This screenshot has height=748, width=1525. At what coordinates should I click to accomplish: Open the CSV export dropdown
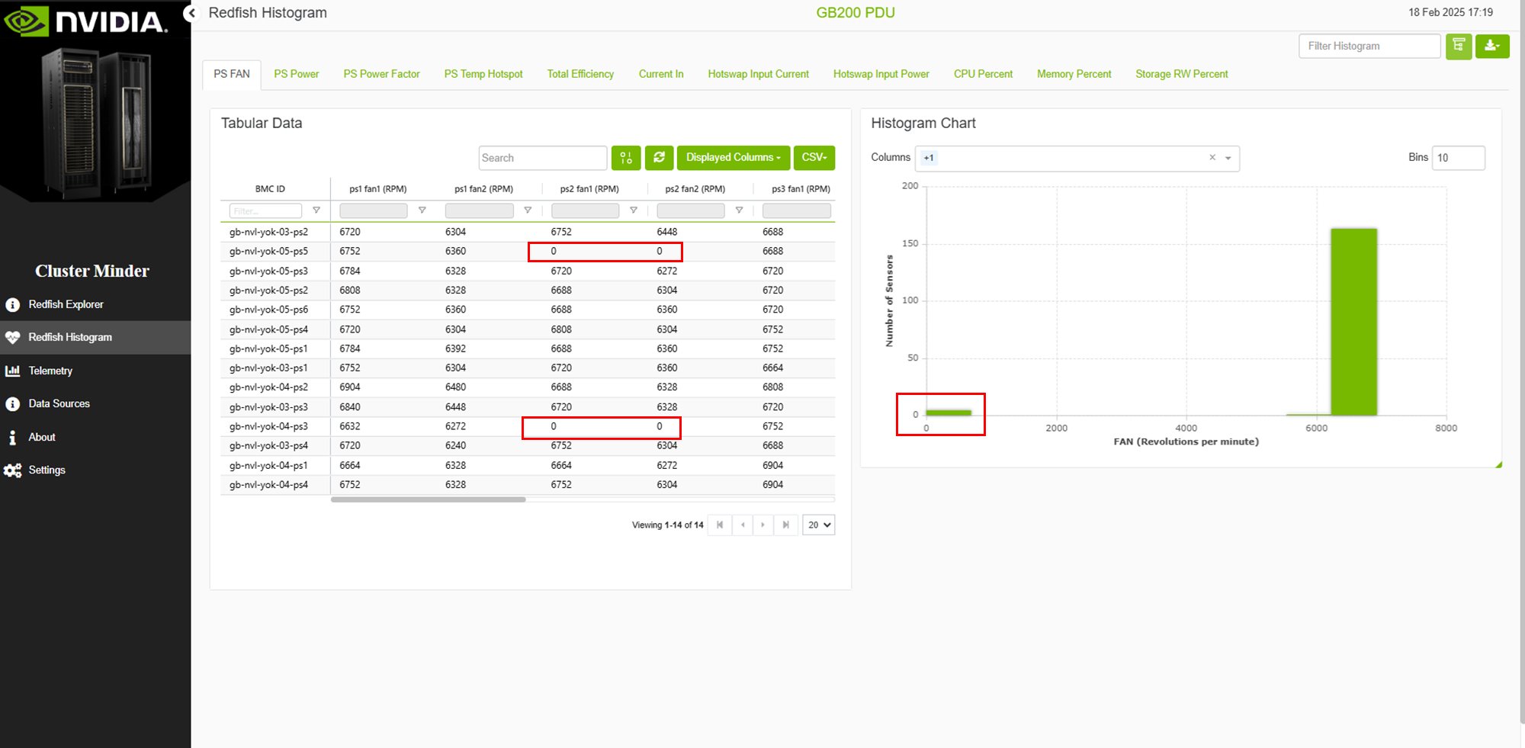814,158
